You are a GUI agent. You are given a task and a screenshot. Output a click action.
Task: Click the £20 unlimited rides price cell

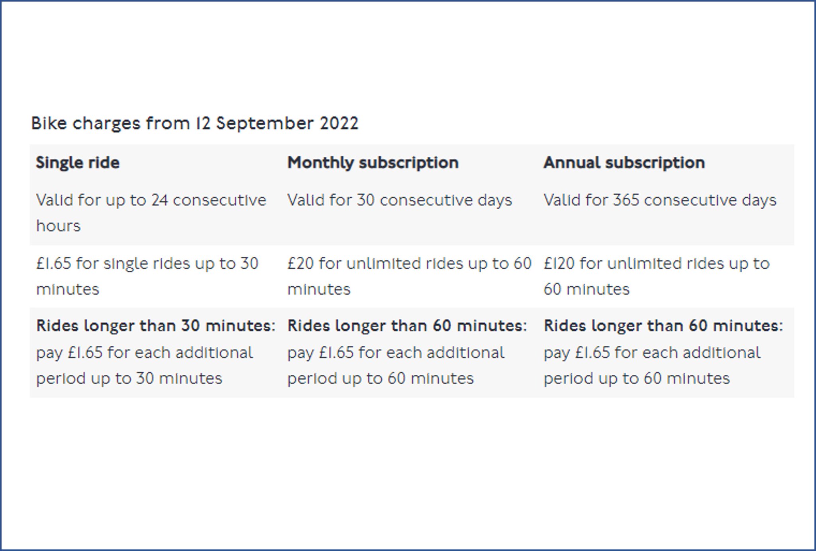410,276
